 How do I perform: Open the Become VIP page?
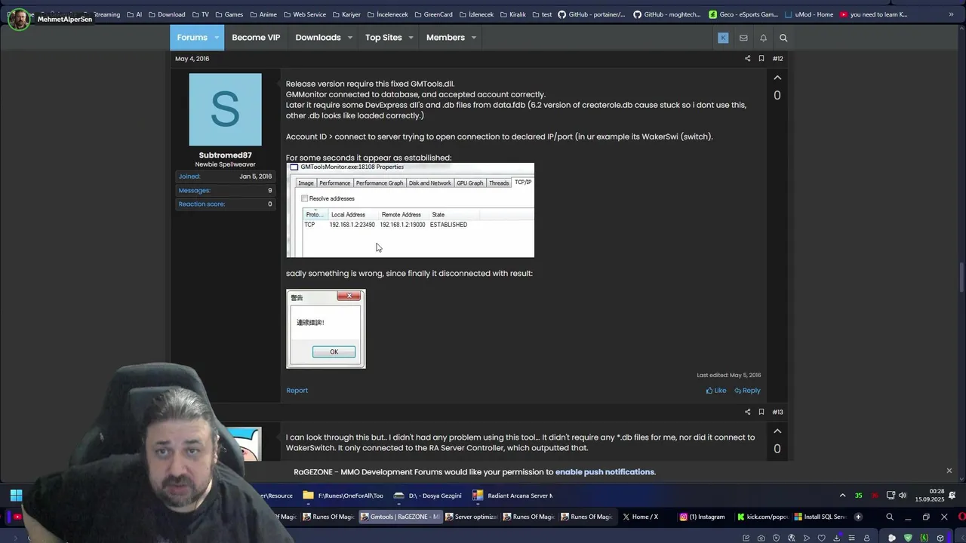[256, 38]
